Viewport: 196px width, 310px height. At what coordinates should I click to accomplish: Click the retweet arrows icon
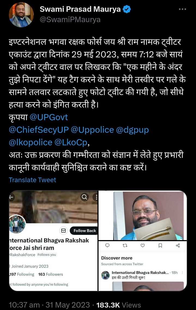pos(125,245)
